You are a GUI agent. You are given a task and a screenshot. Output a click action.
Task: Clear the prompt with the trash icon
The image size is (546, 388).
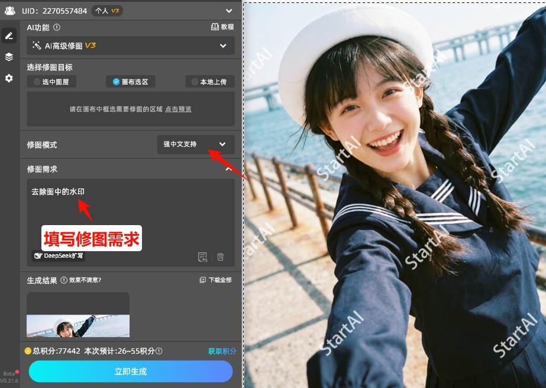click(220, 256)
